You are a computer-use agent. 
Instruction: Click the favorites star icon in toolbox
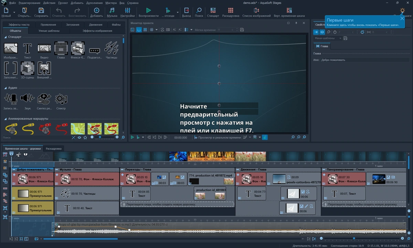[85, 137]
